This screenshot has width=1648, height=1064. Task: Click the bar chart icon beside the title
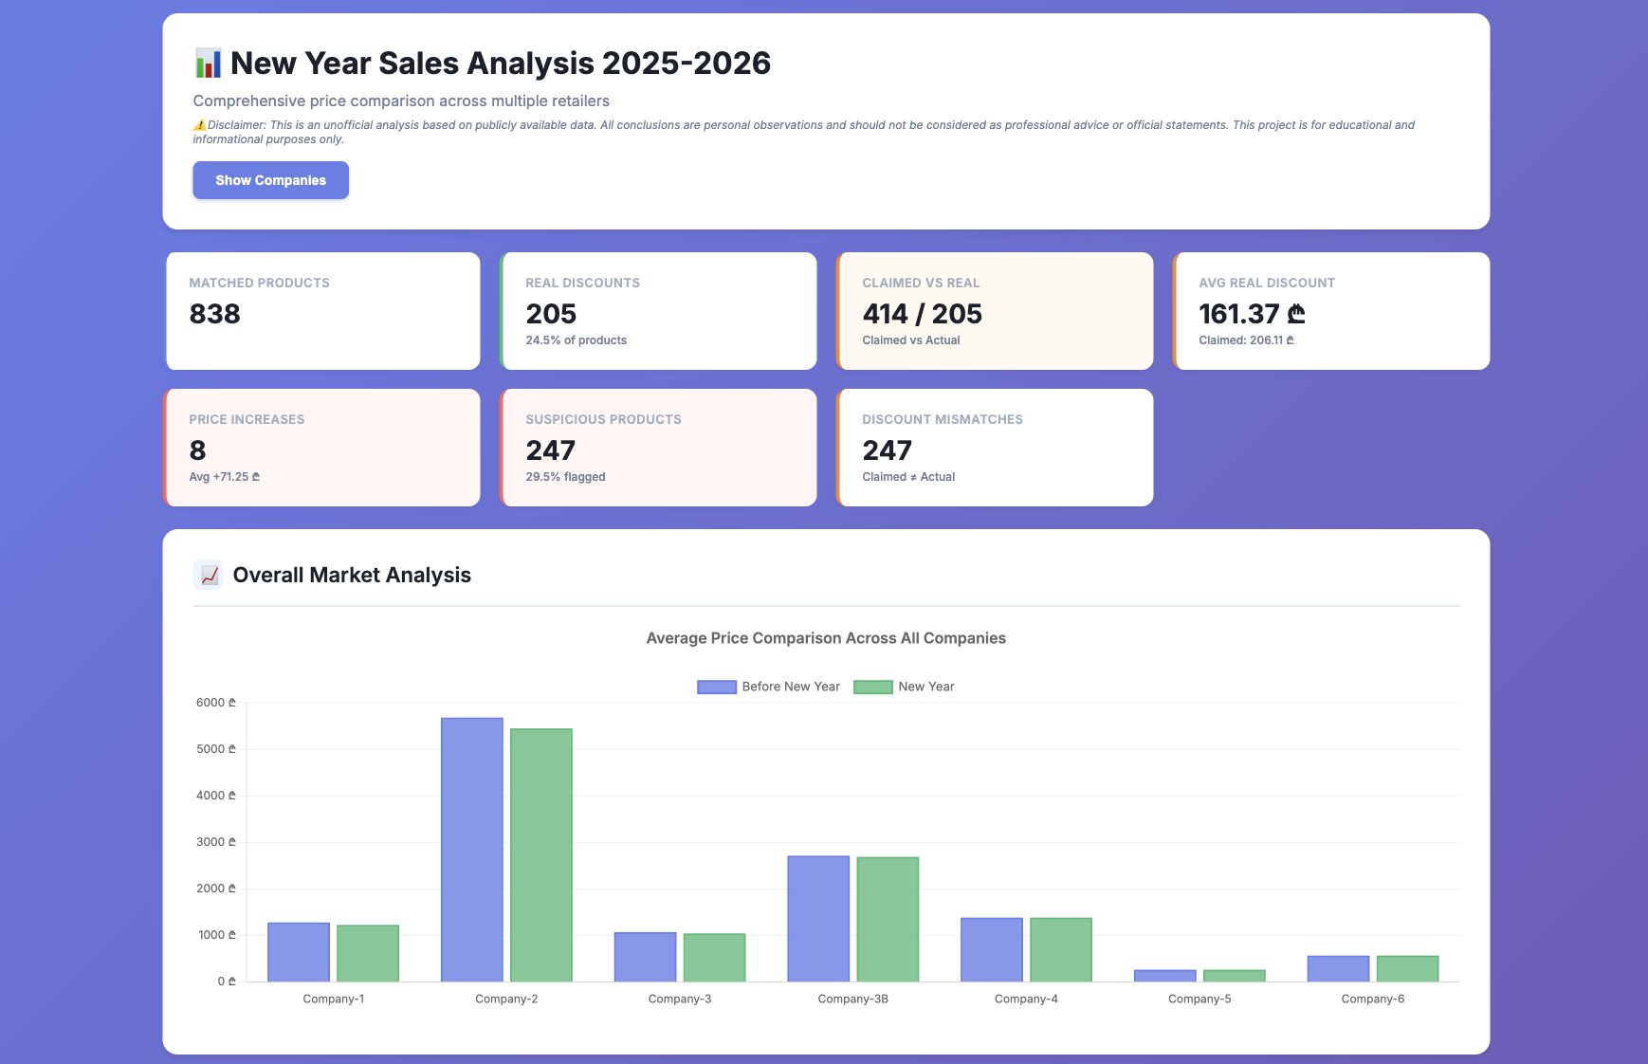point(207,63)
